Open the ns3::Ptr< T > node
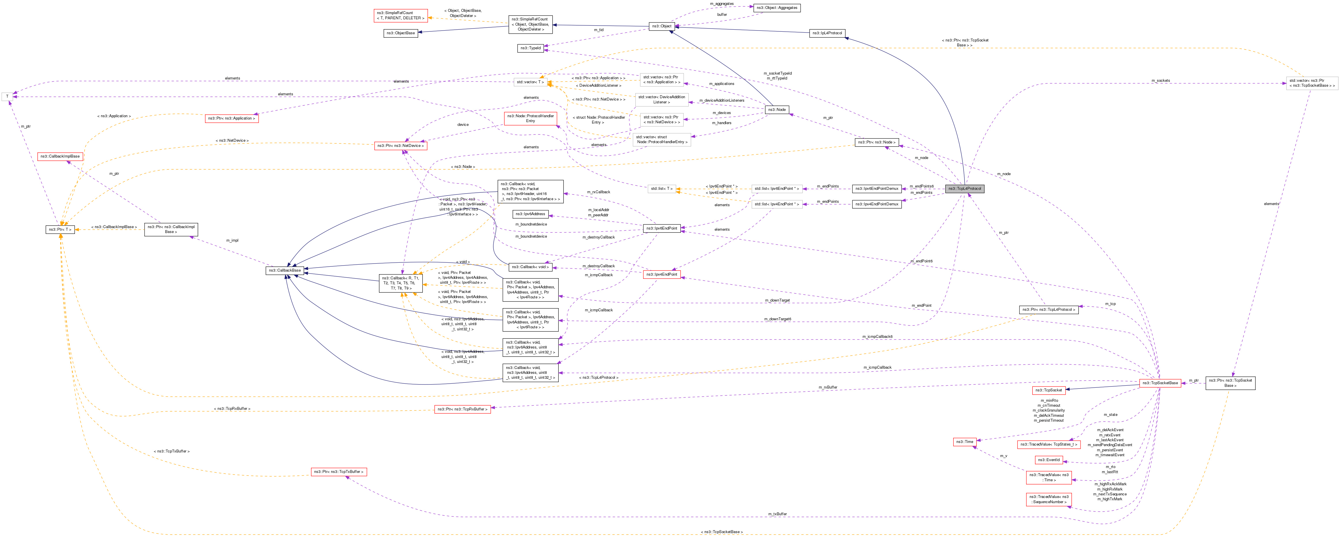Image resolution: width=1340 pixels, height=536 pixels. [x=60, y=230]
